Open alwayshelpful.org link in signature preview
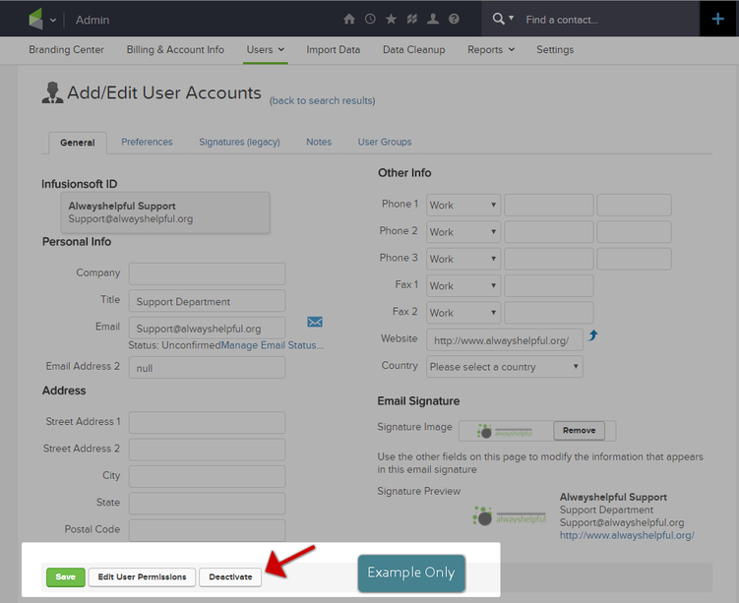This screenshot has height=603, width=739. (x=627, y=535)
